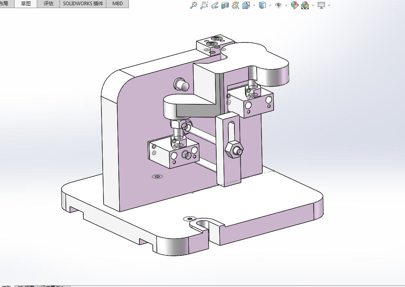
Task: Open the View Orientation dropdown arrow
Action: 254,5
